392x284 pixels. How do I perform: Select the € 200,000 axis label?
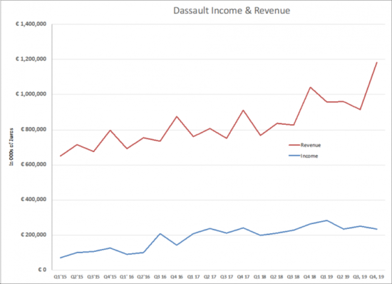coord(33,235)
